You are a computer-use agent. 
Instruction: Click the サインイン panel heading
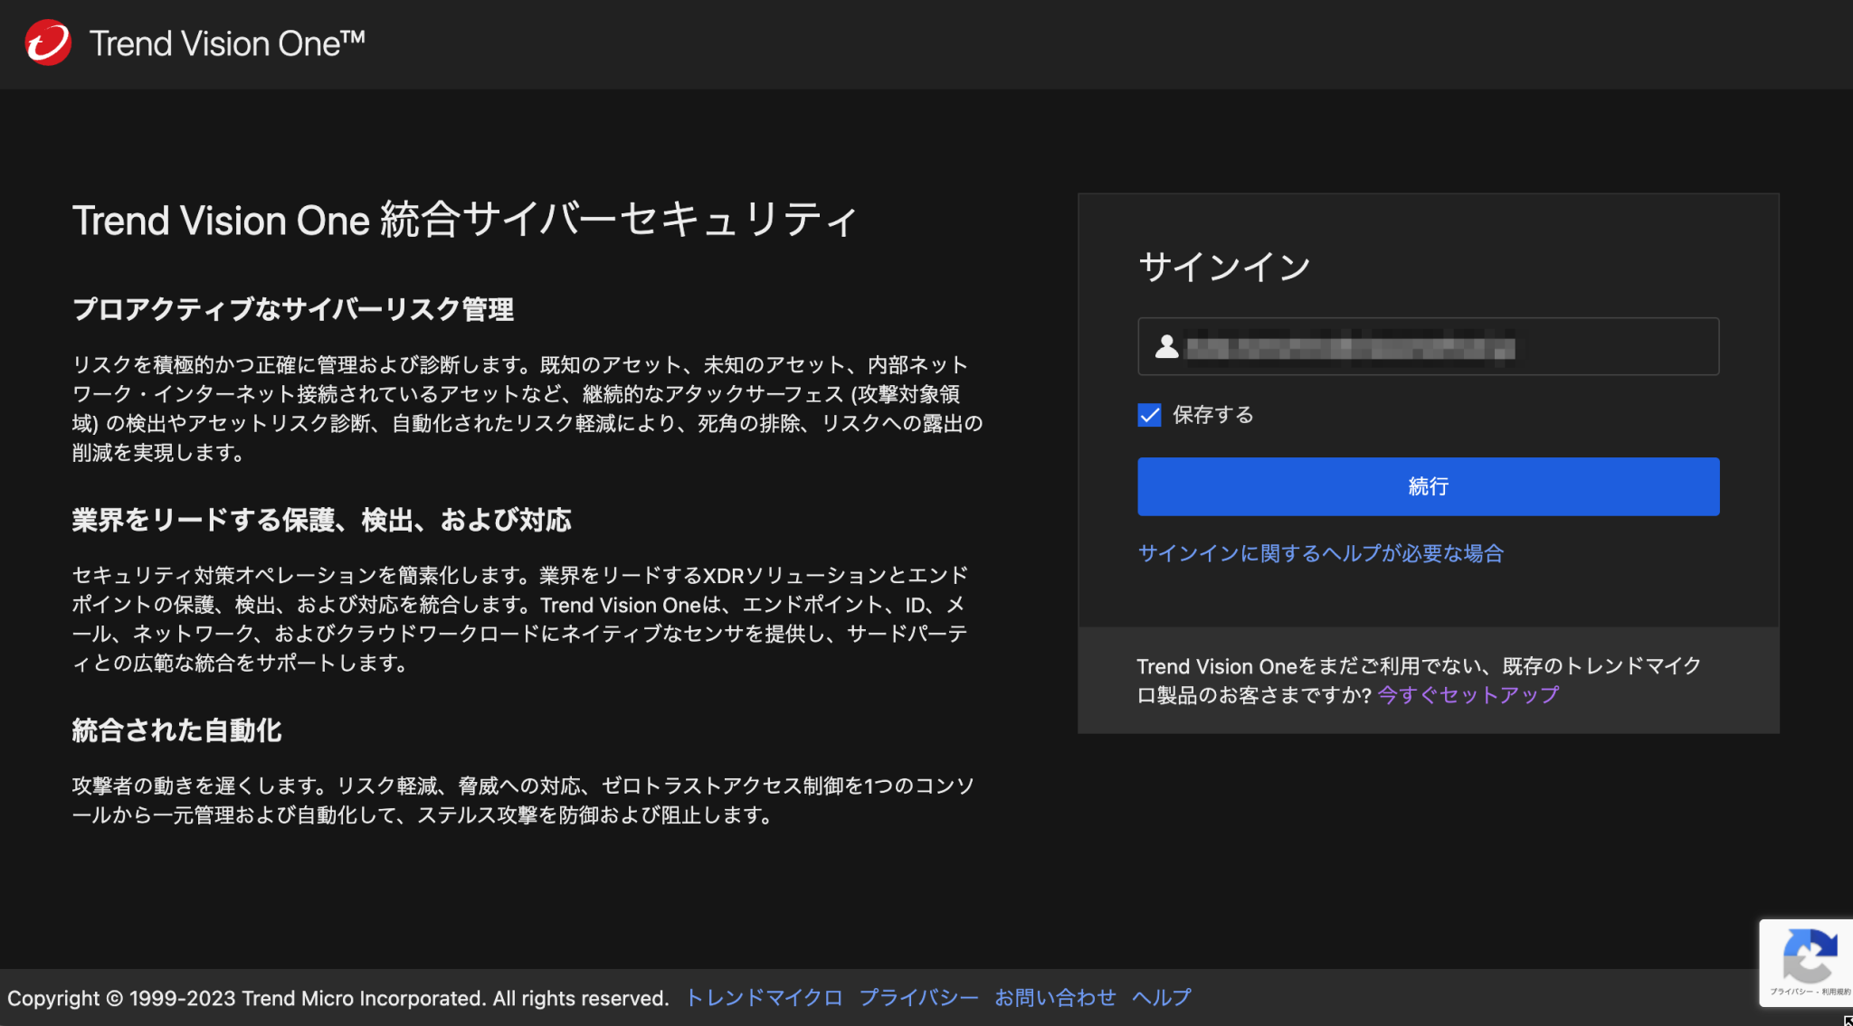[1224, 266]
